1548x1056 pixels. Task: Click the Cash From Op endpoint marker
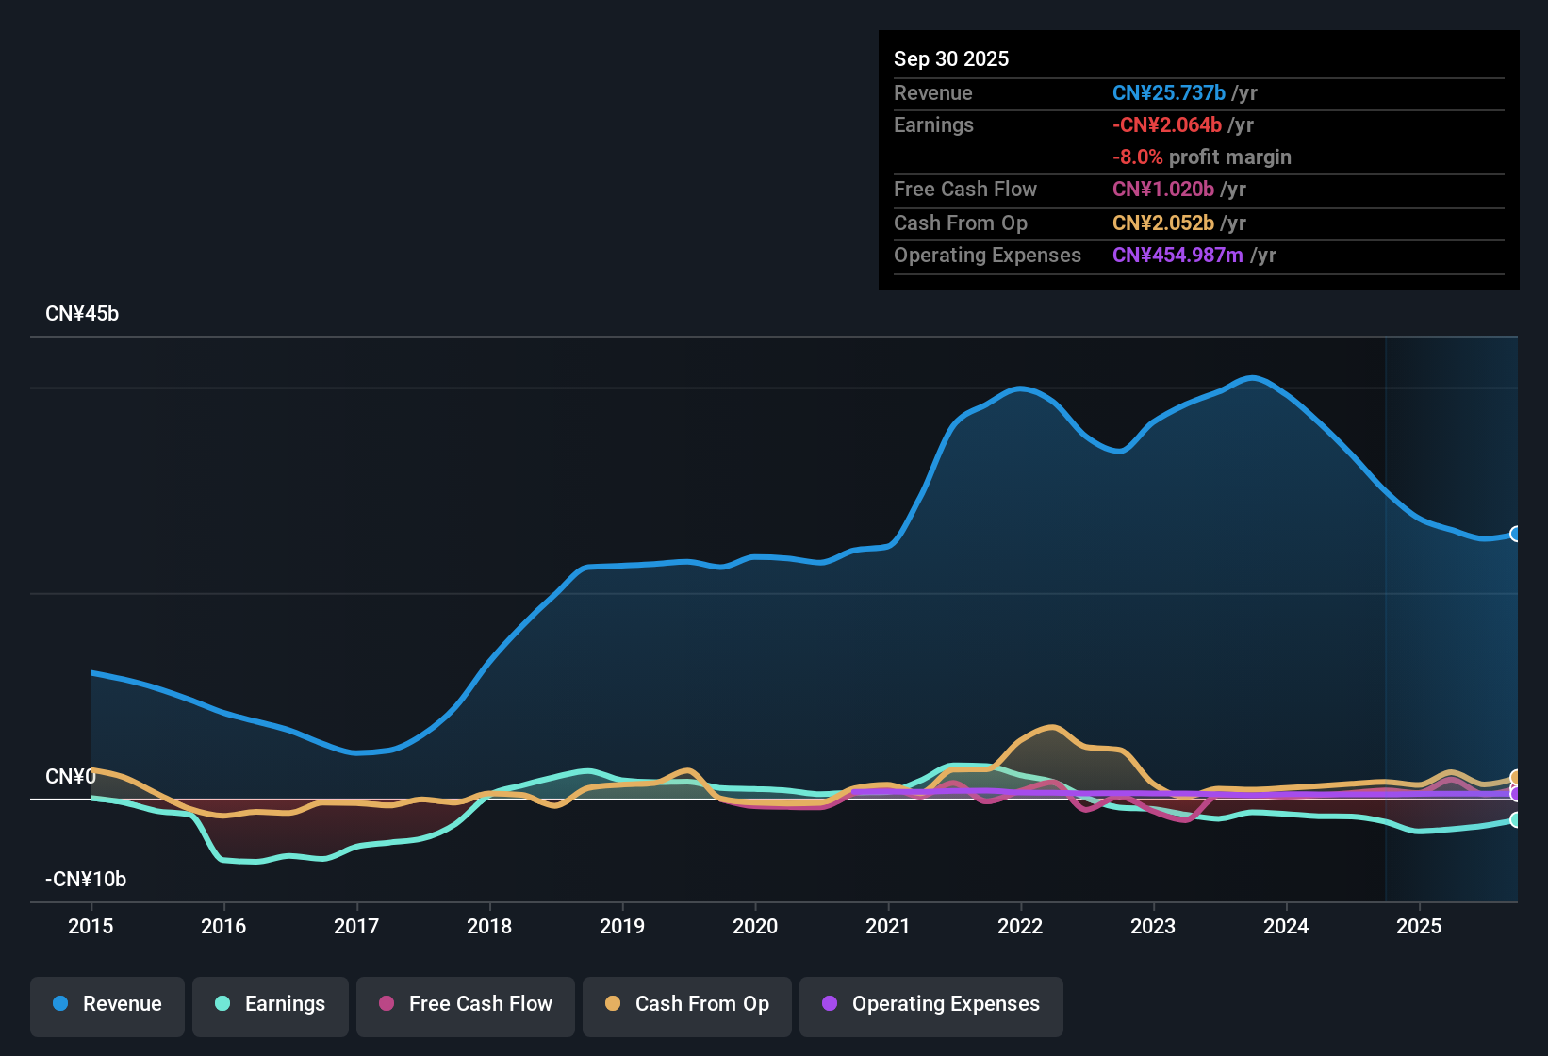(1516, 779)
